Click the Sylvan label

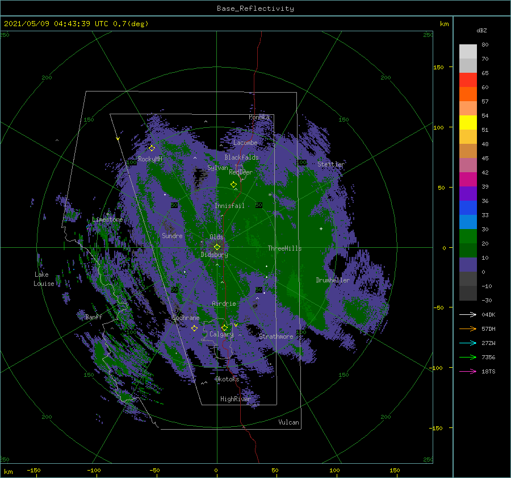click(217, 168)
